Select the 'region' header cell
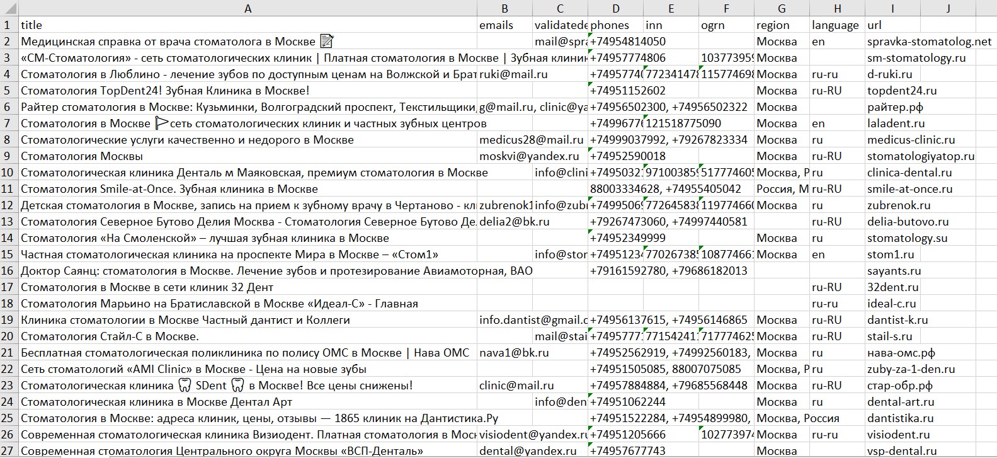 782,25
